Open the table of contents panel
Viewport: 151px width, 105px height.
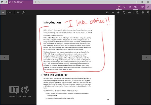[18, 12]
